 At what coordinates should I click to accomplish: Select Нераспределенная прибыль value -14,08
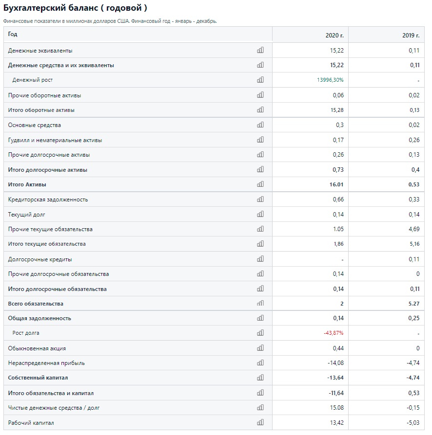click(x=335, y=363)
